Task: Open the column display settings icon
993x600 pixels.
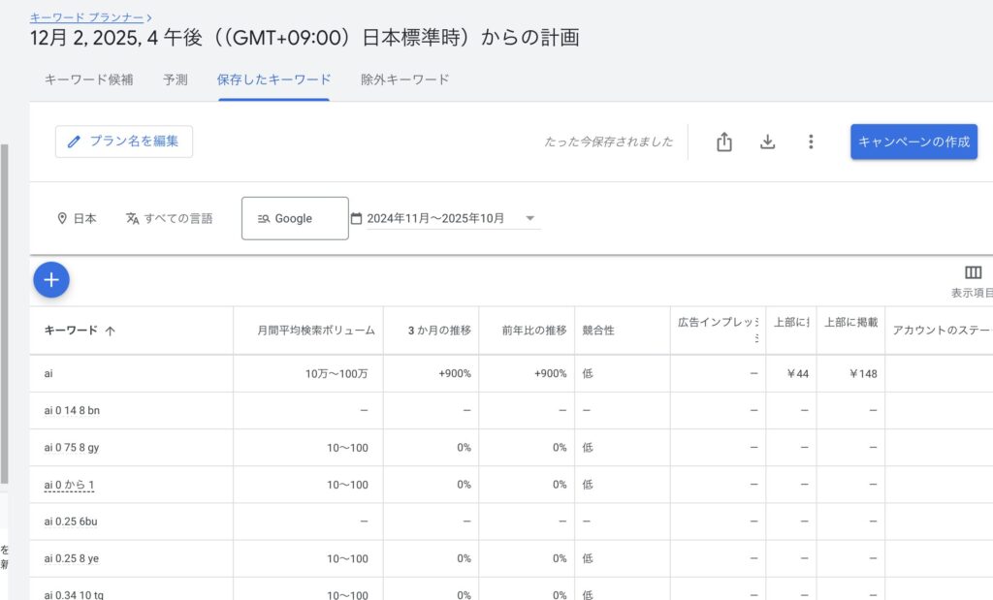Action: click(973, 273)
